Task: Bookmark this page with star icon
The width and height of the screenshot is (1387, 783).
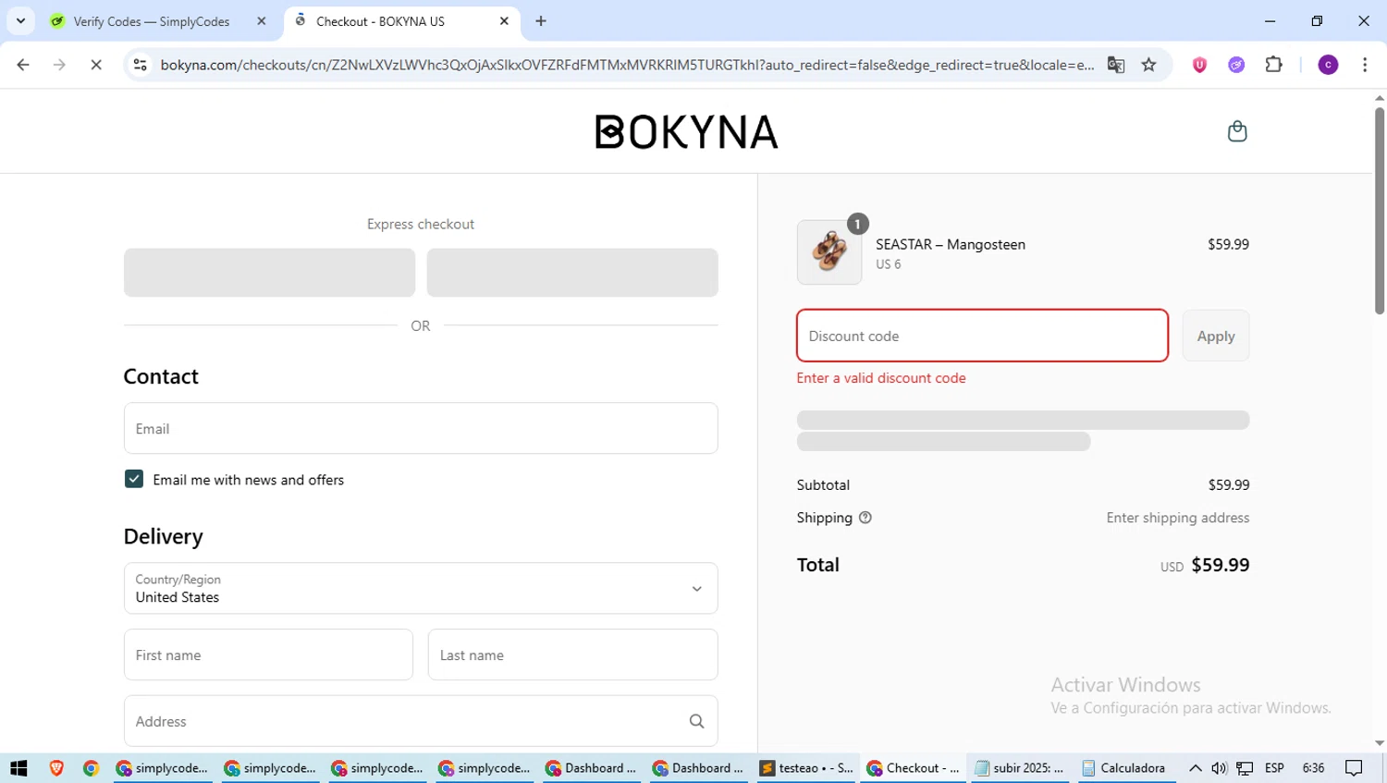Action: pos(1148,65)
